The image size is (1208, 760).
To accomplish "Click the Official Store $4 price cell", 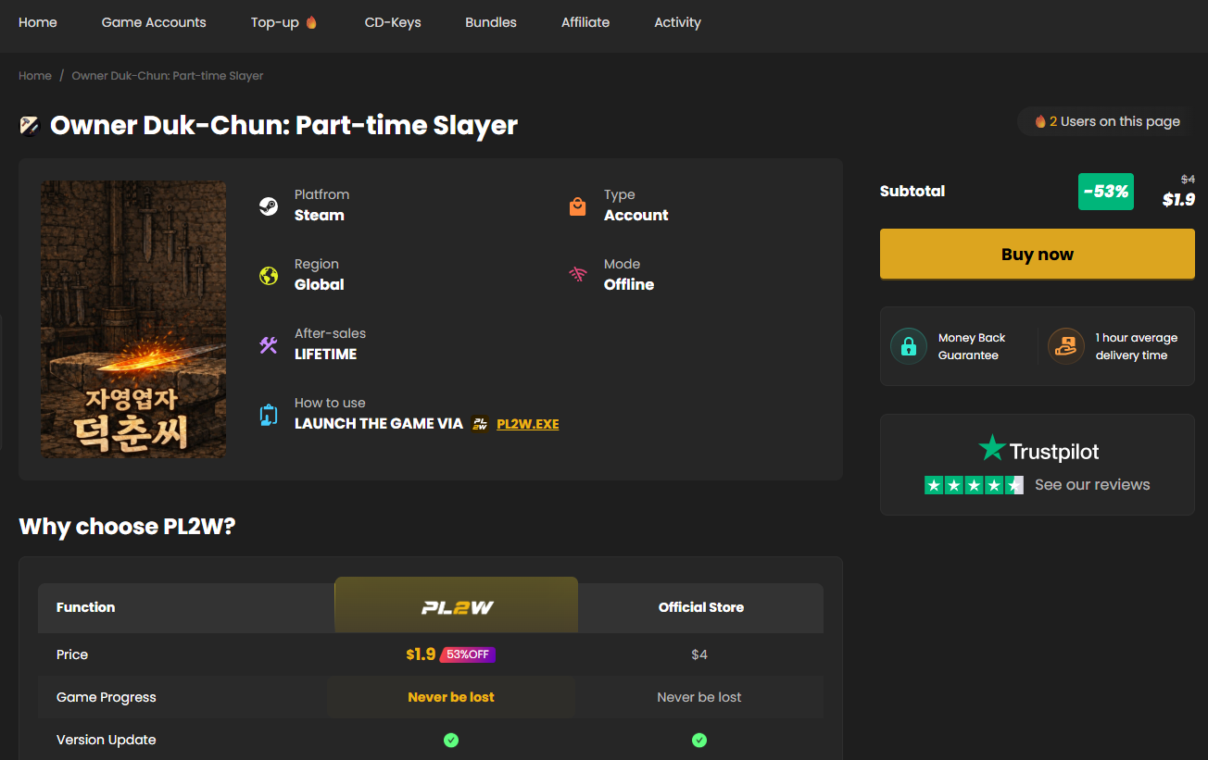I will 699,654.
